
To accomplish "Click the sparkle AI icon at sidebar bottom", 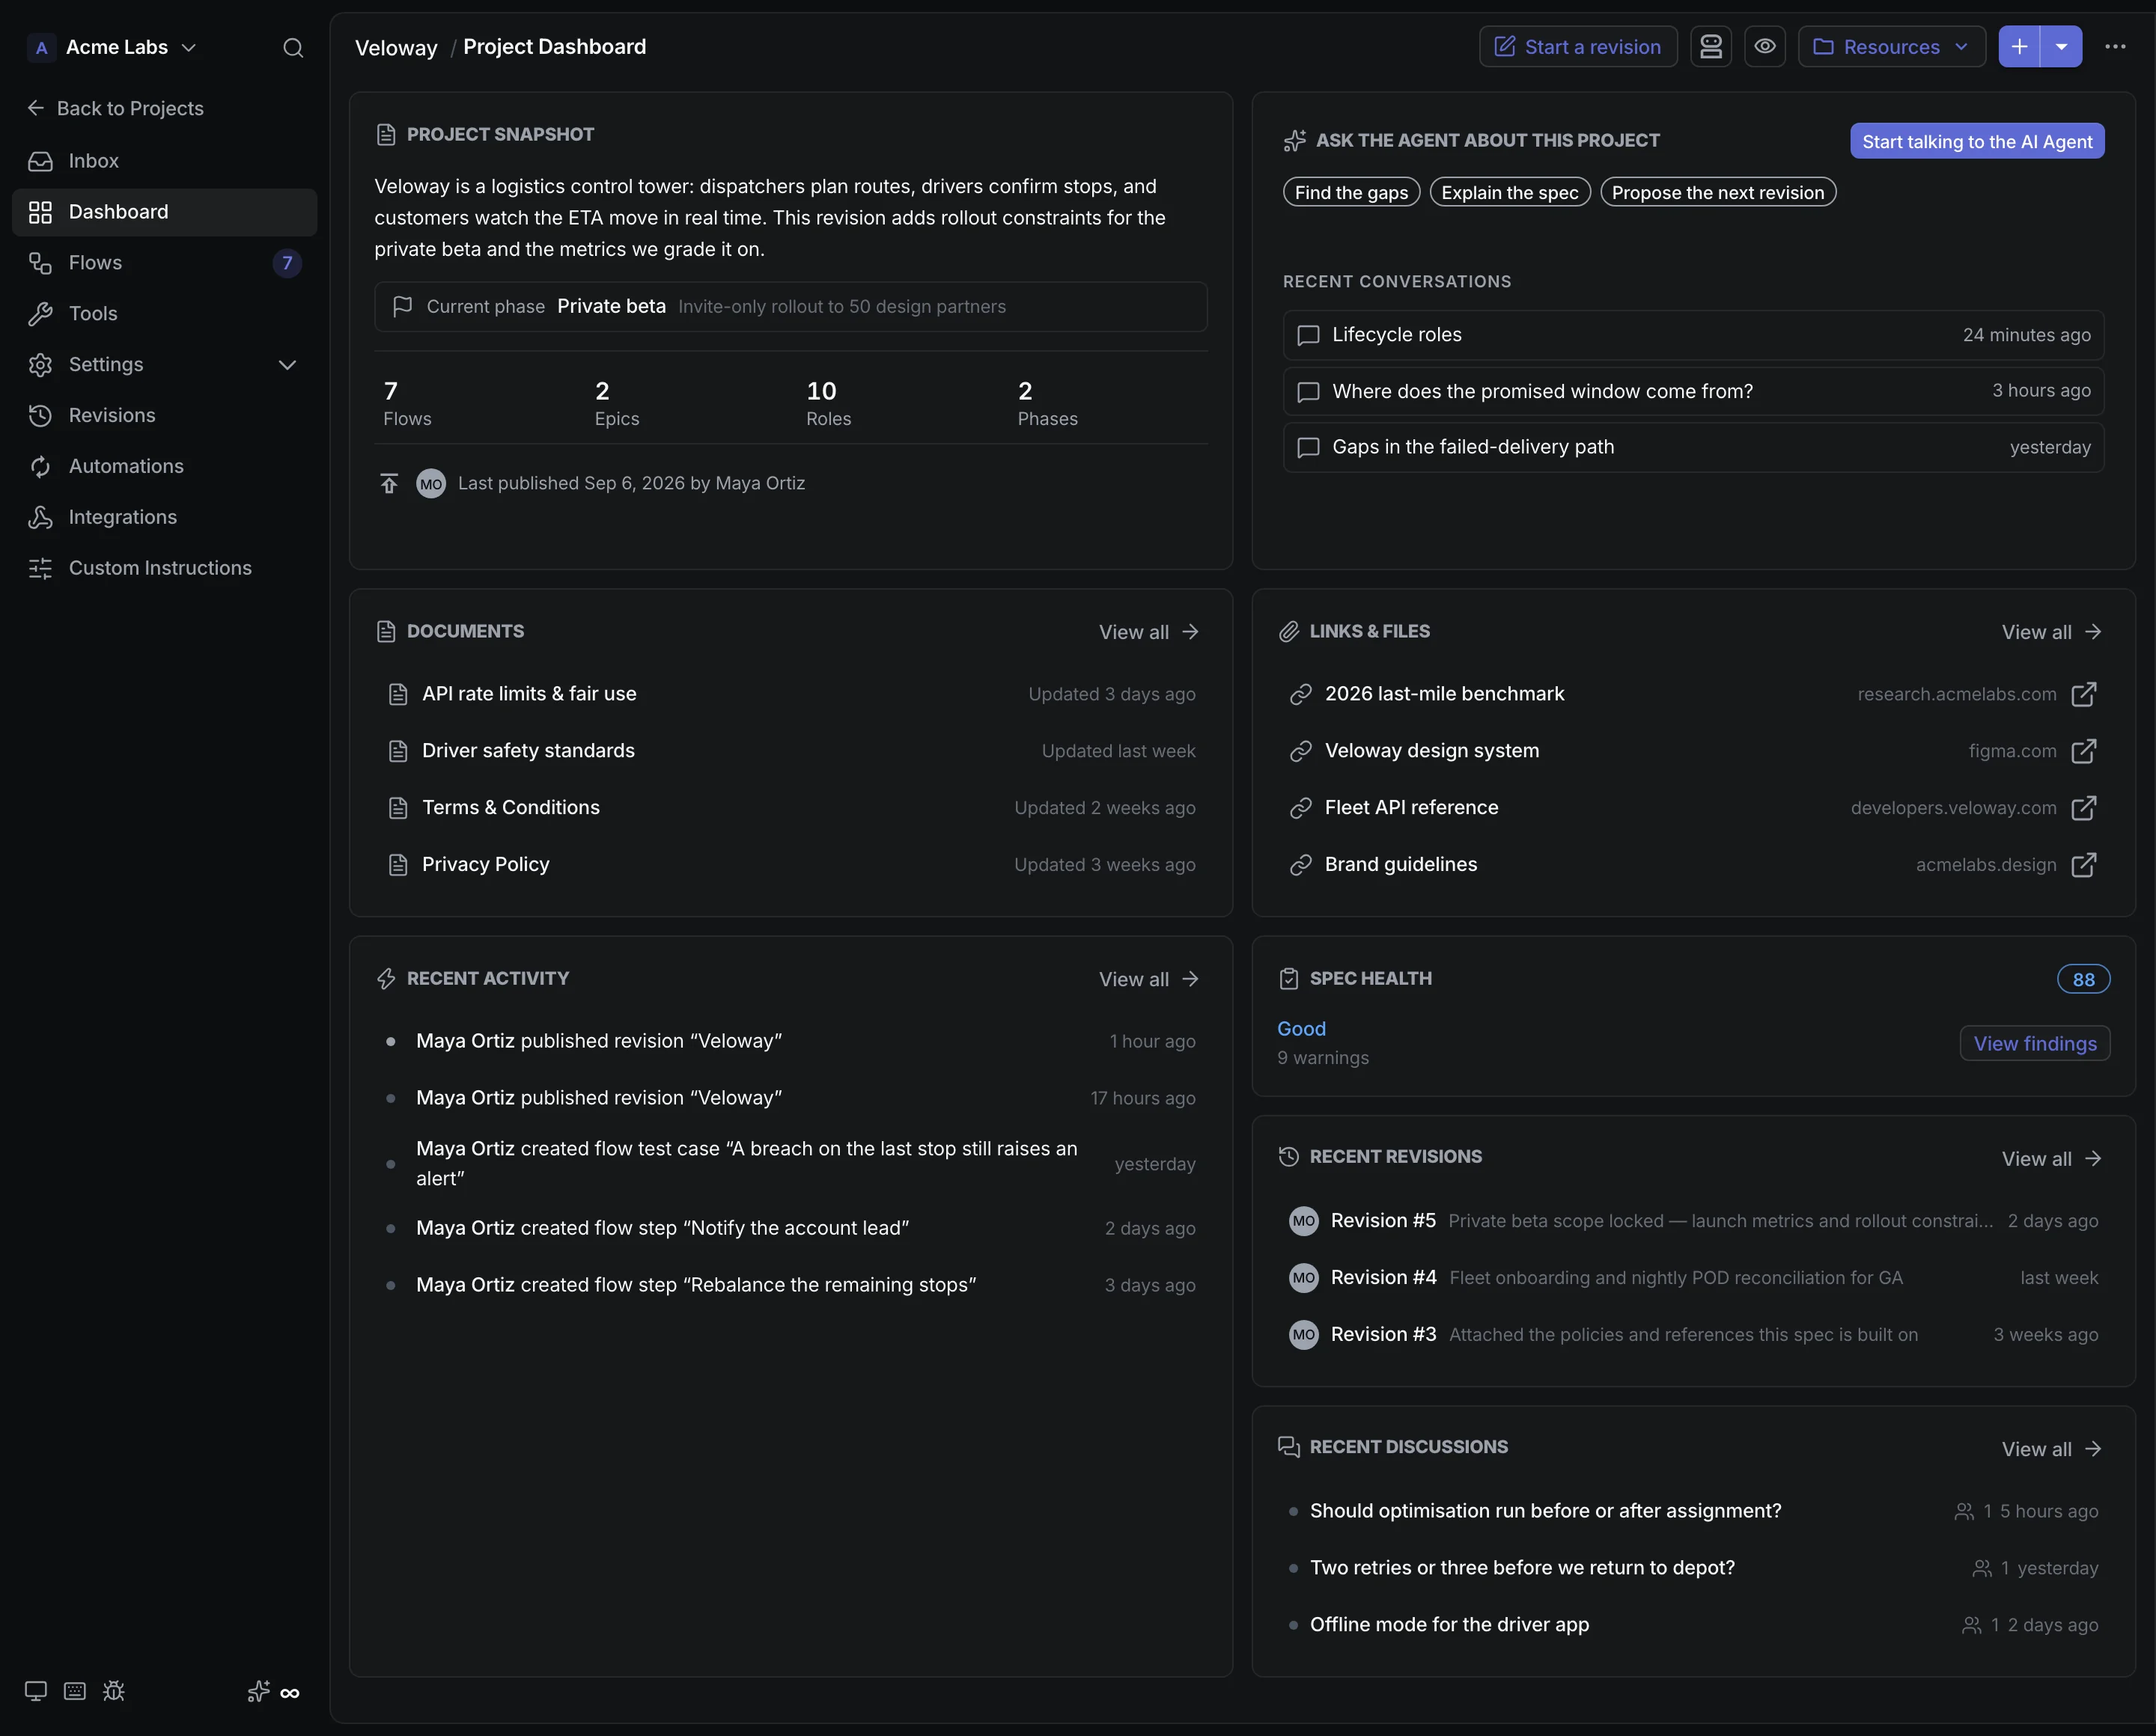I will (x=258, y=1691).
